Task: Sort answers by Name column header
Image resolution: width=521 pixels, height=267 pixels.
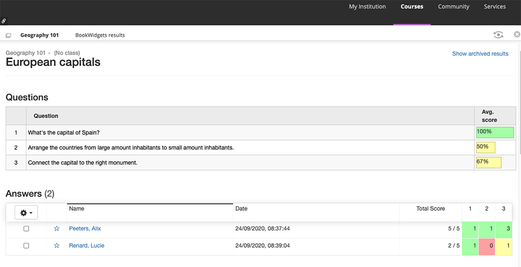Action: pyautogui.click(x=77, y=209)
